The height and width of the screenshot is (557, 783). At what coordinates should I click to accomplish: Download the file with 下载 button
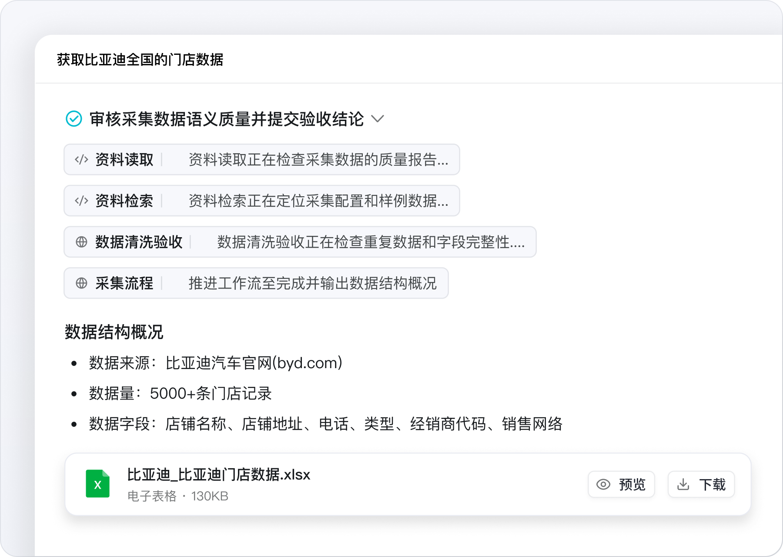[x=701, y=484]
